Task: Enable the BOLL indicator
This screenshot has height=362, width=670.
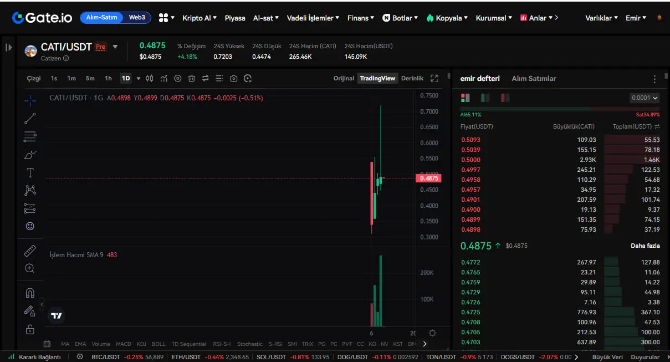Action: coord(158,344)
